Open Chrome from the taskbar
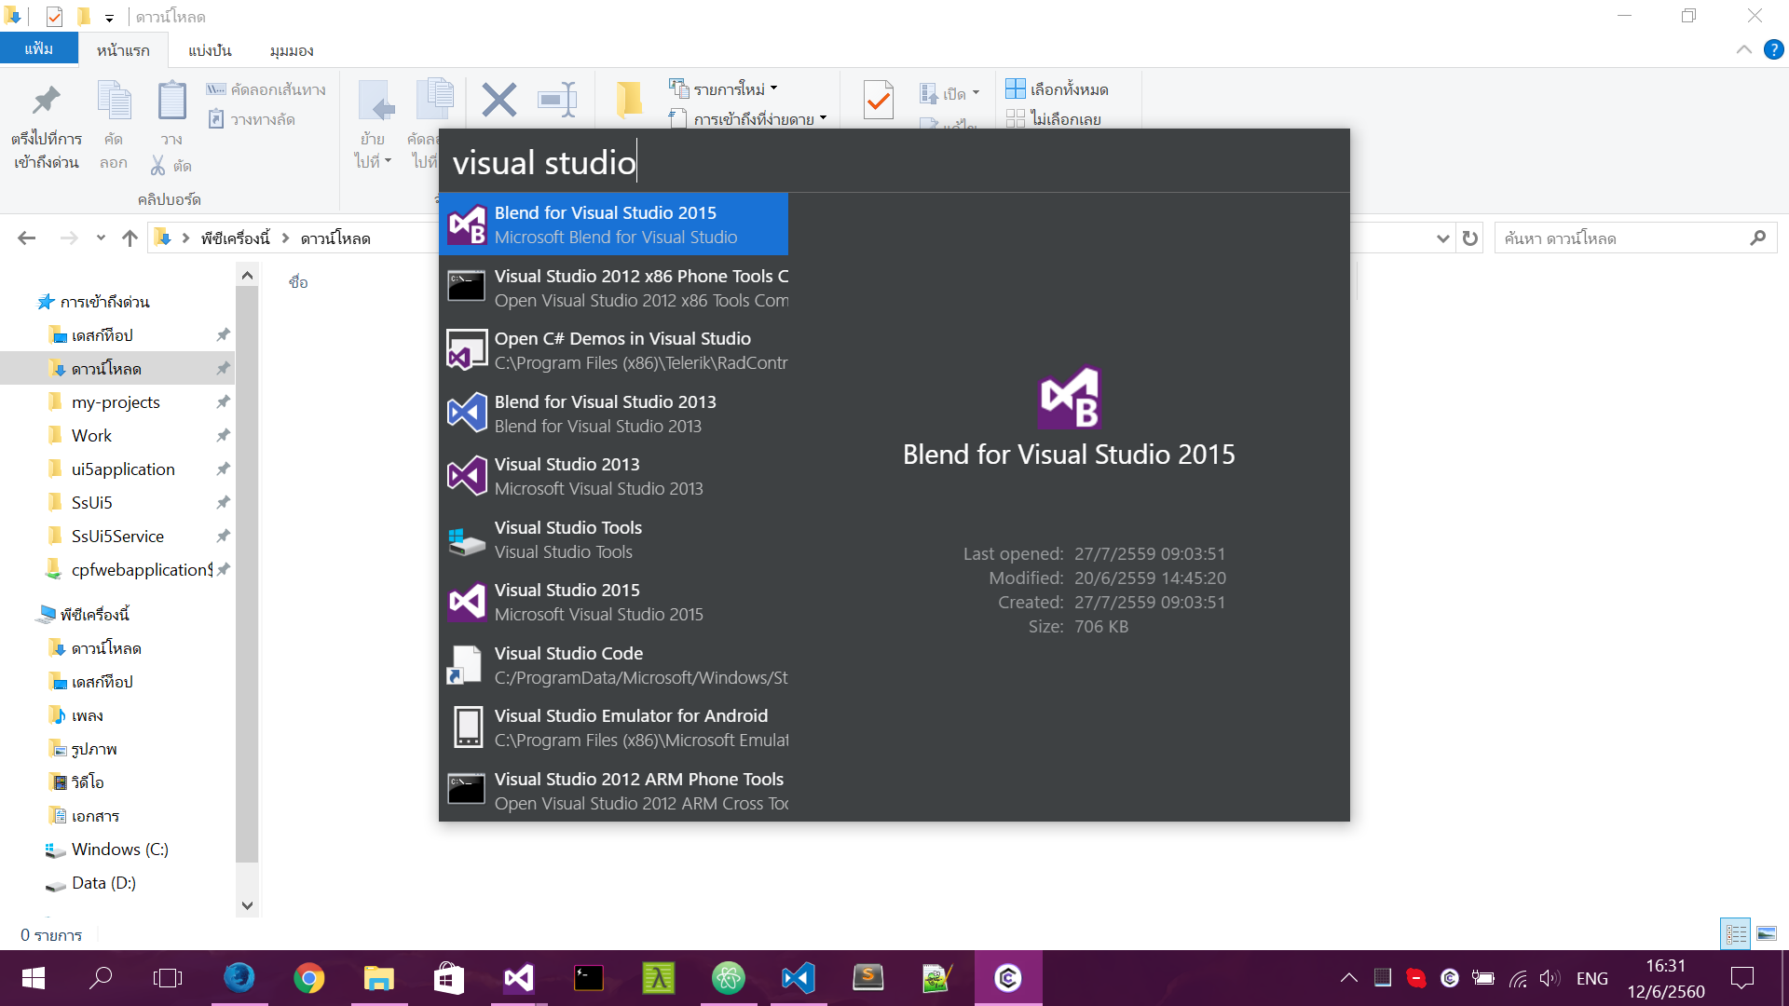This screenshot has height=1006, width=1789. (x=308, y=978)
